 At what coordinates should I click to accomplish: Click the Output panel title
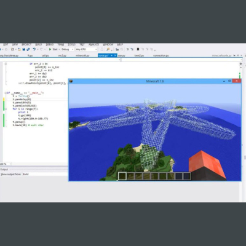(4, 169)
